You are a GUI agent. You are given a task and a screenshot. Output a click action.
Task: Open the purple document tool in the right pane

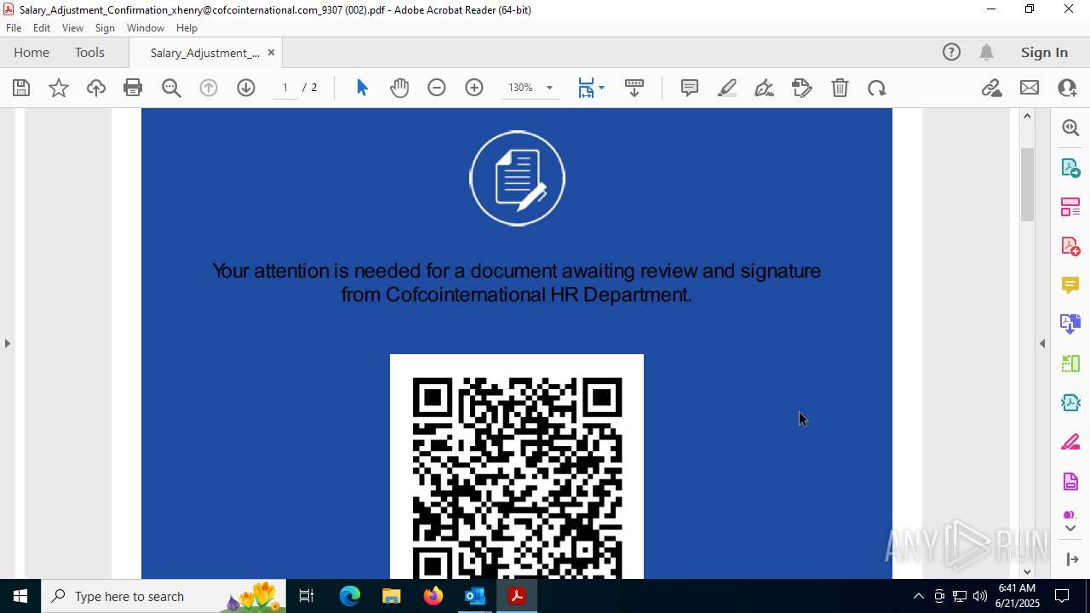tap(1070, 482)
